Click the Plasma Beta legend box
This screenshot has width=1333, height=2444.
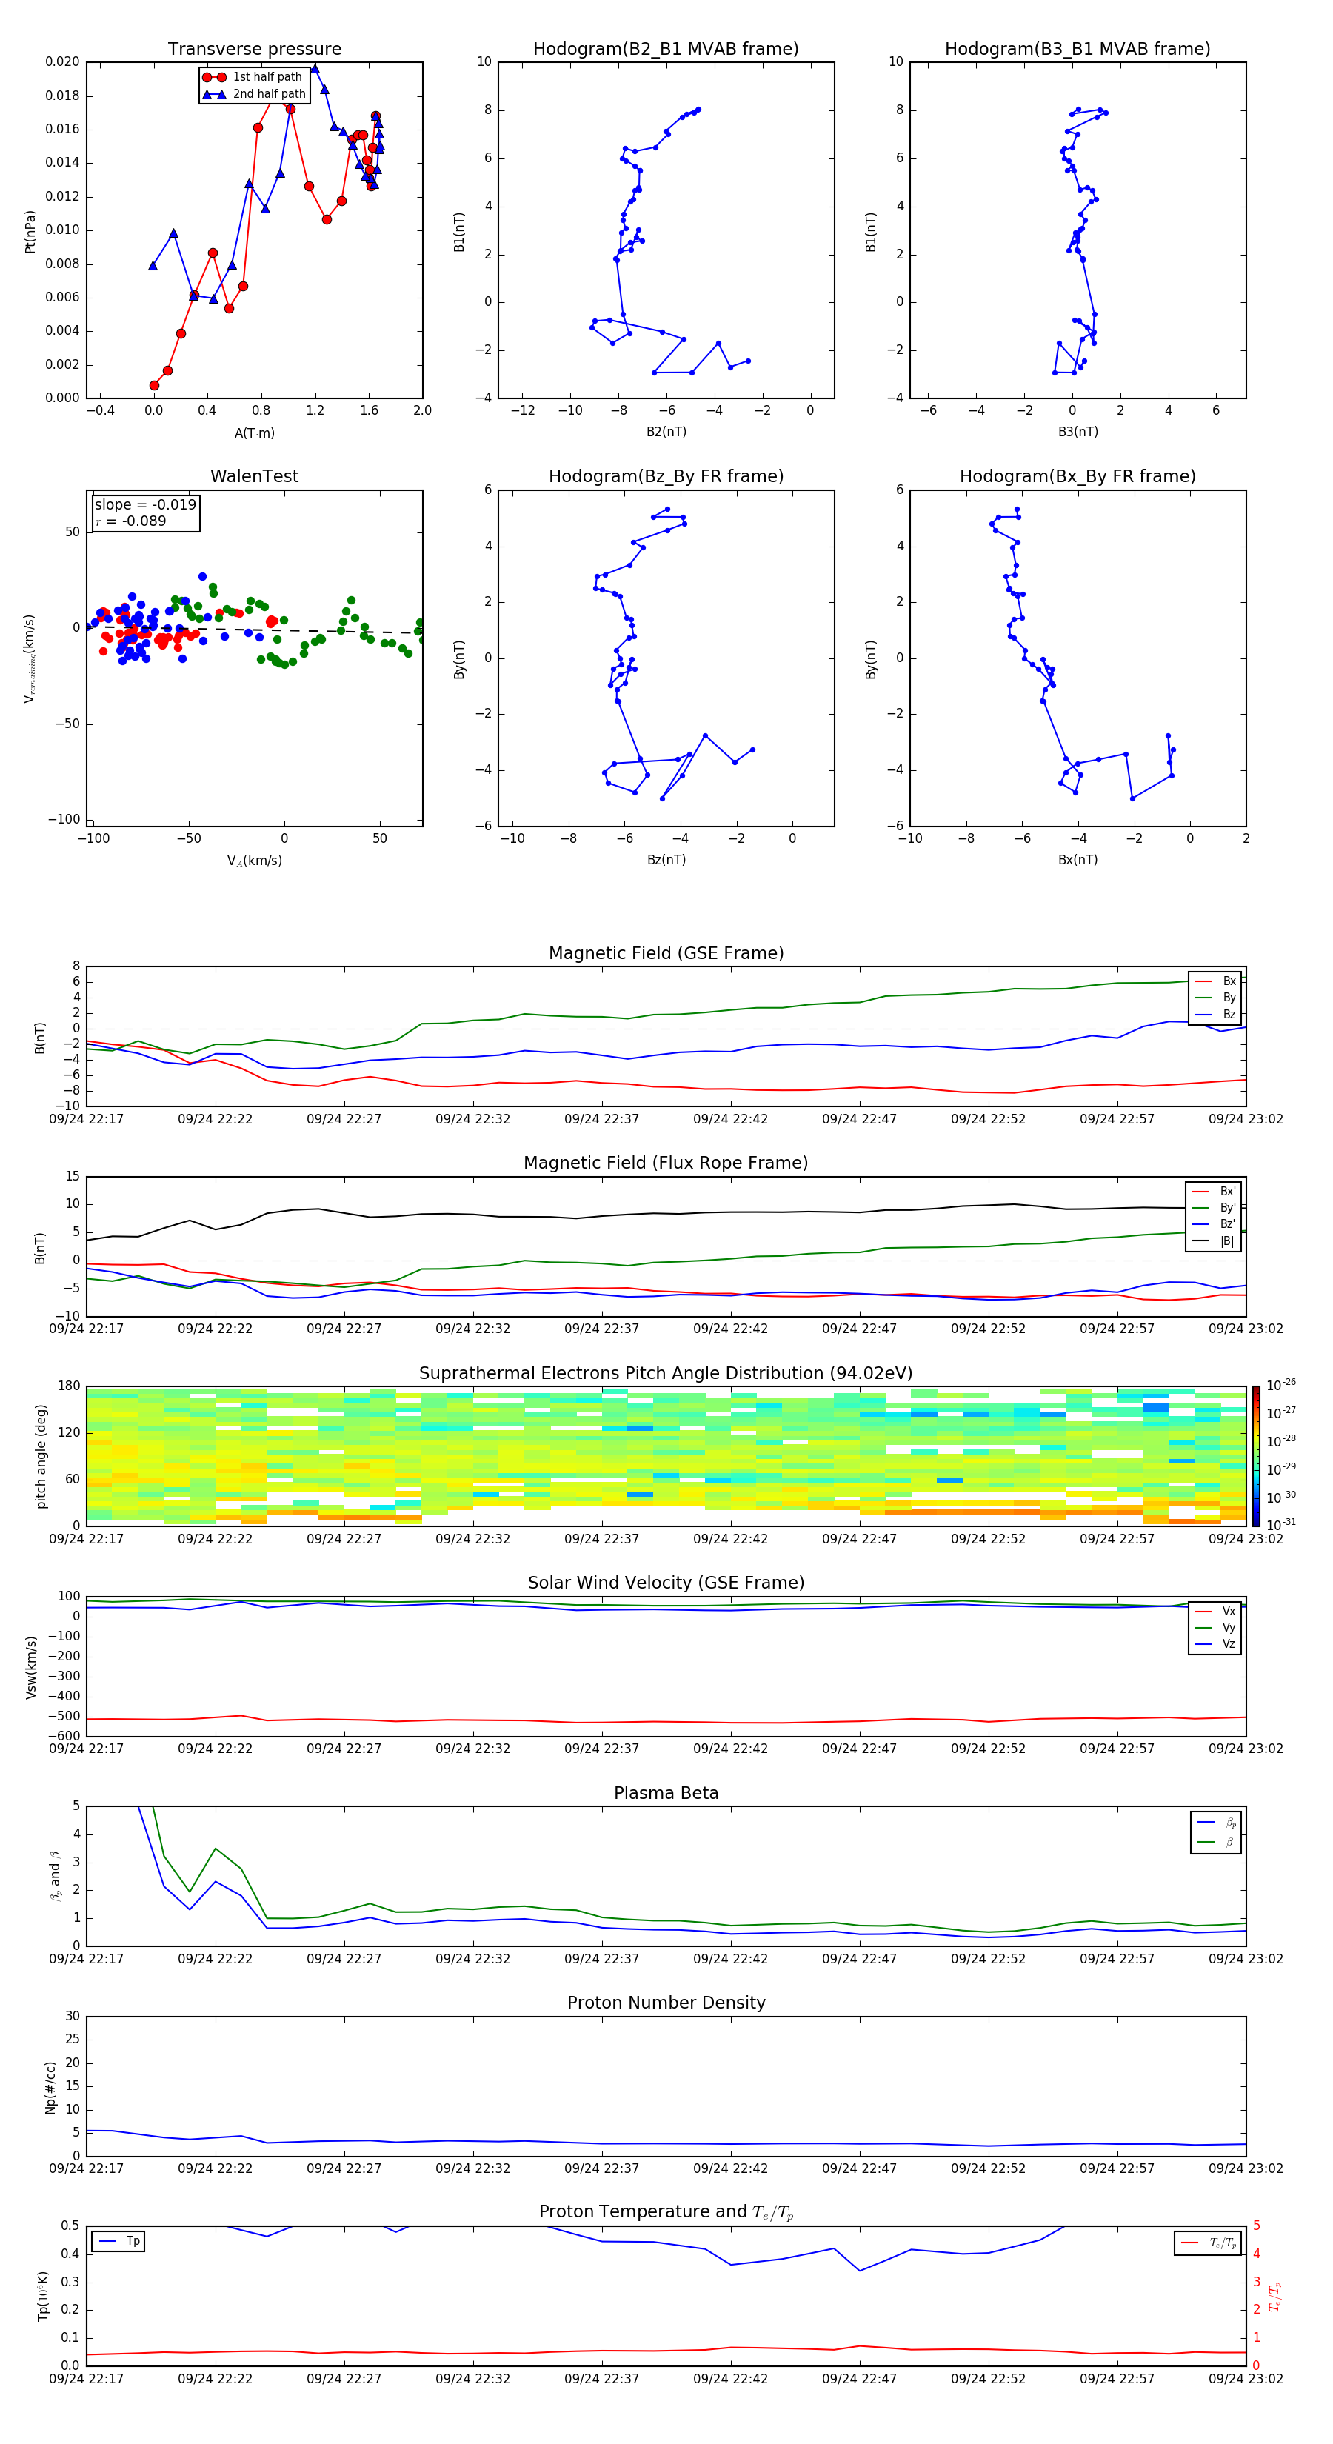[1216, 1832]
